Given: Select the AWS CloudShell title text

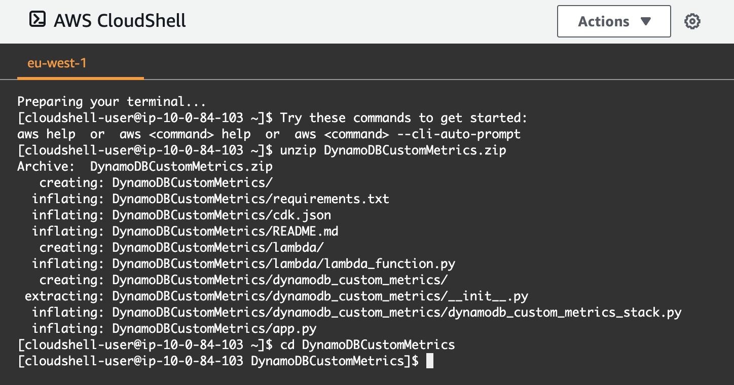Looking at the screenshot, I should (120, 20).
